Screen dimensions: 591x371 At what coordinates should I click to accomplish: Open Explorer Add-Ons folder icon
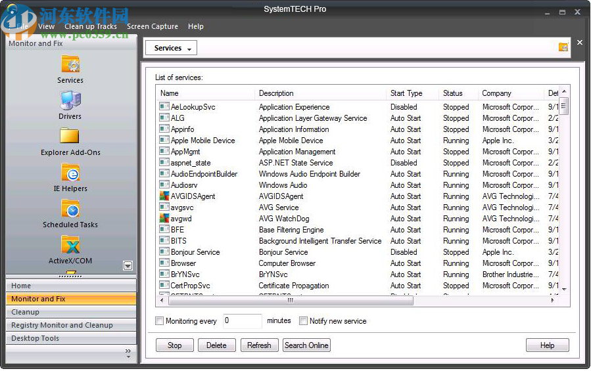[x=69, y=137]
